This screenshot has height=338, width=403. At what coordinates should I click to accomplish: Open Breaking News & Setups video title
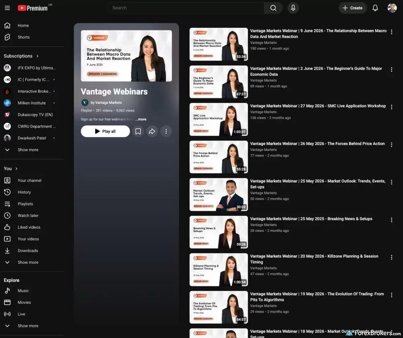311,219
